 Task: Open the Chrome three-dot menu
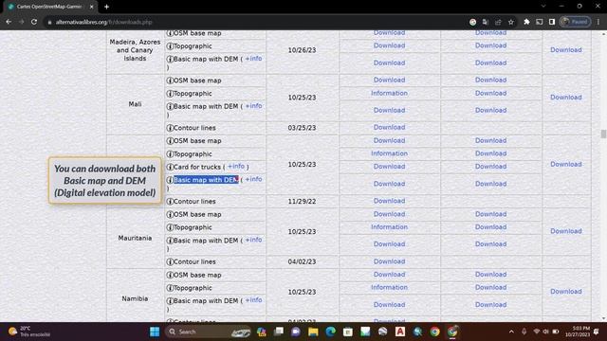click(598, 22)
